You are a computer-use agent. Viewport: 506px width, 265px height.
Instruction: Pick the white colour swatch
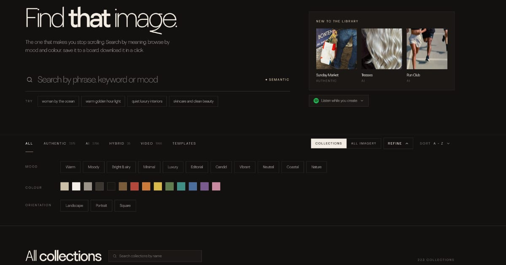(x=76, y=187)
